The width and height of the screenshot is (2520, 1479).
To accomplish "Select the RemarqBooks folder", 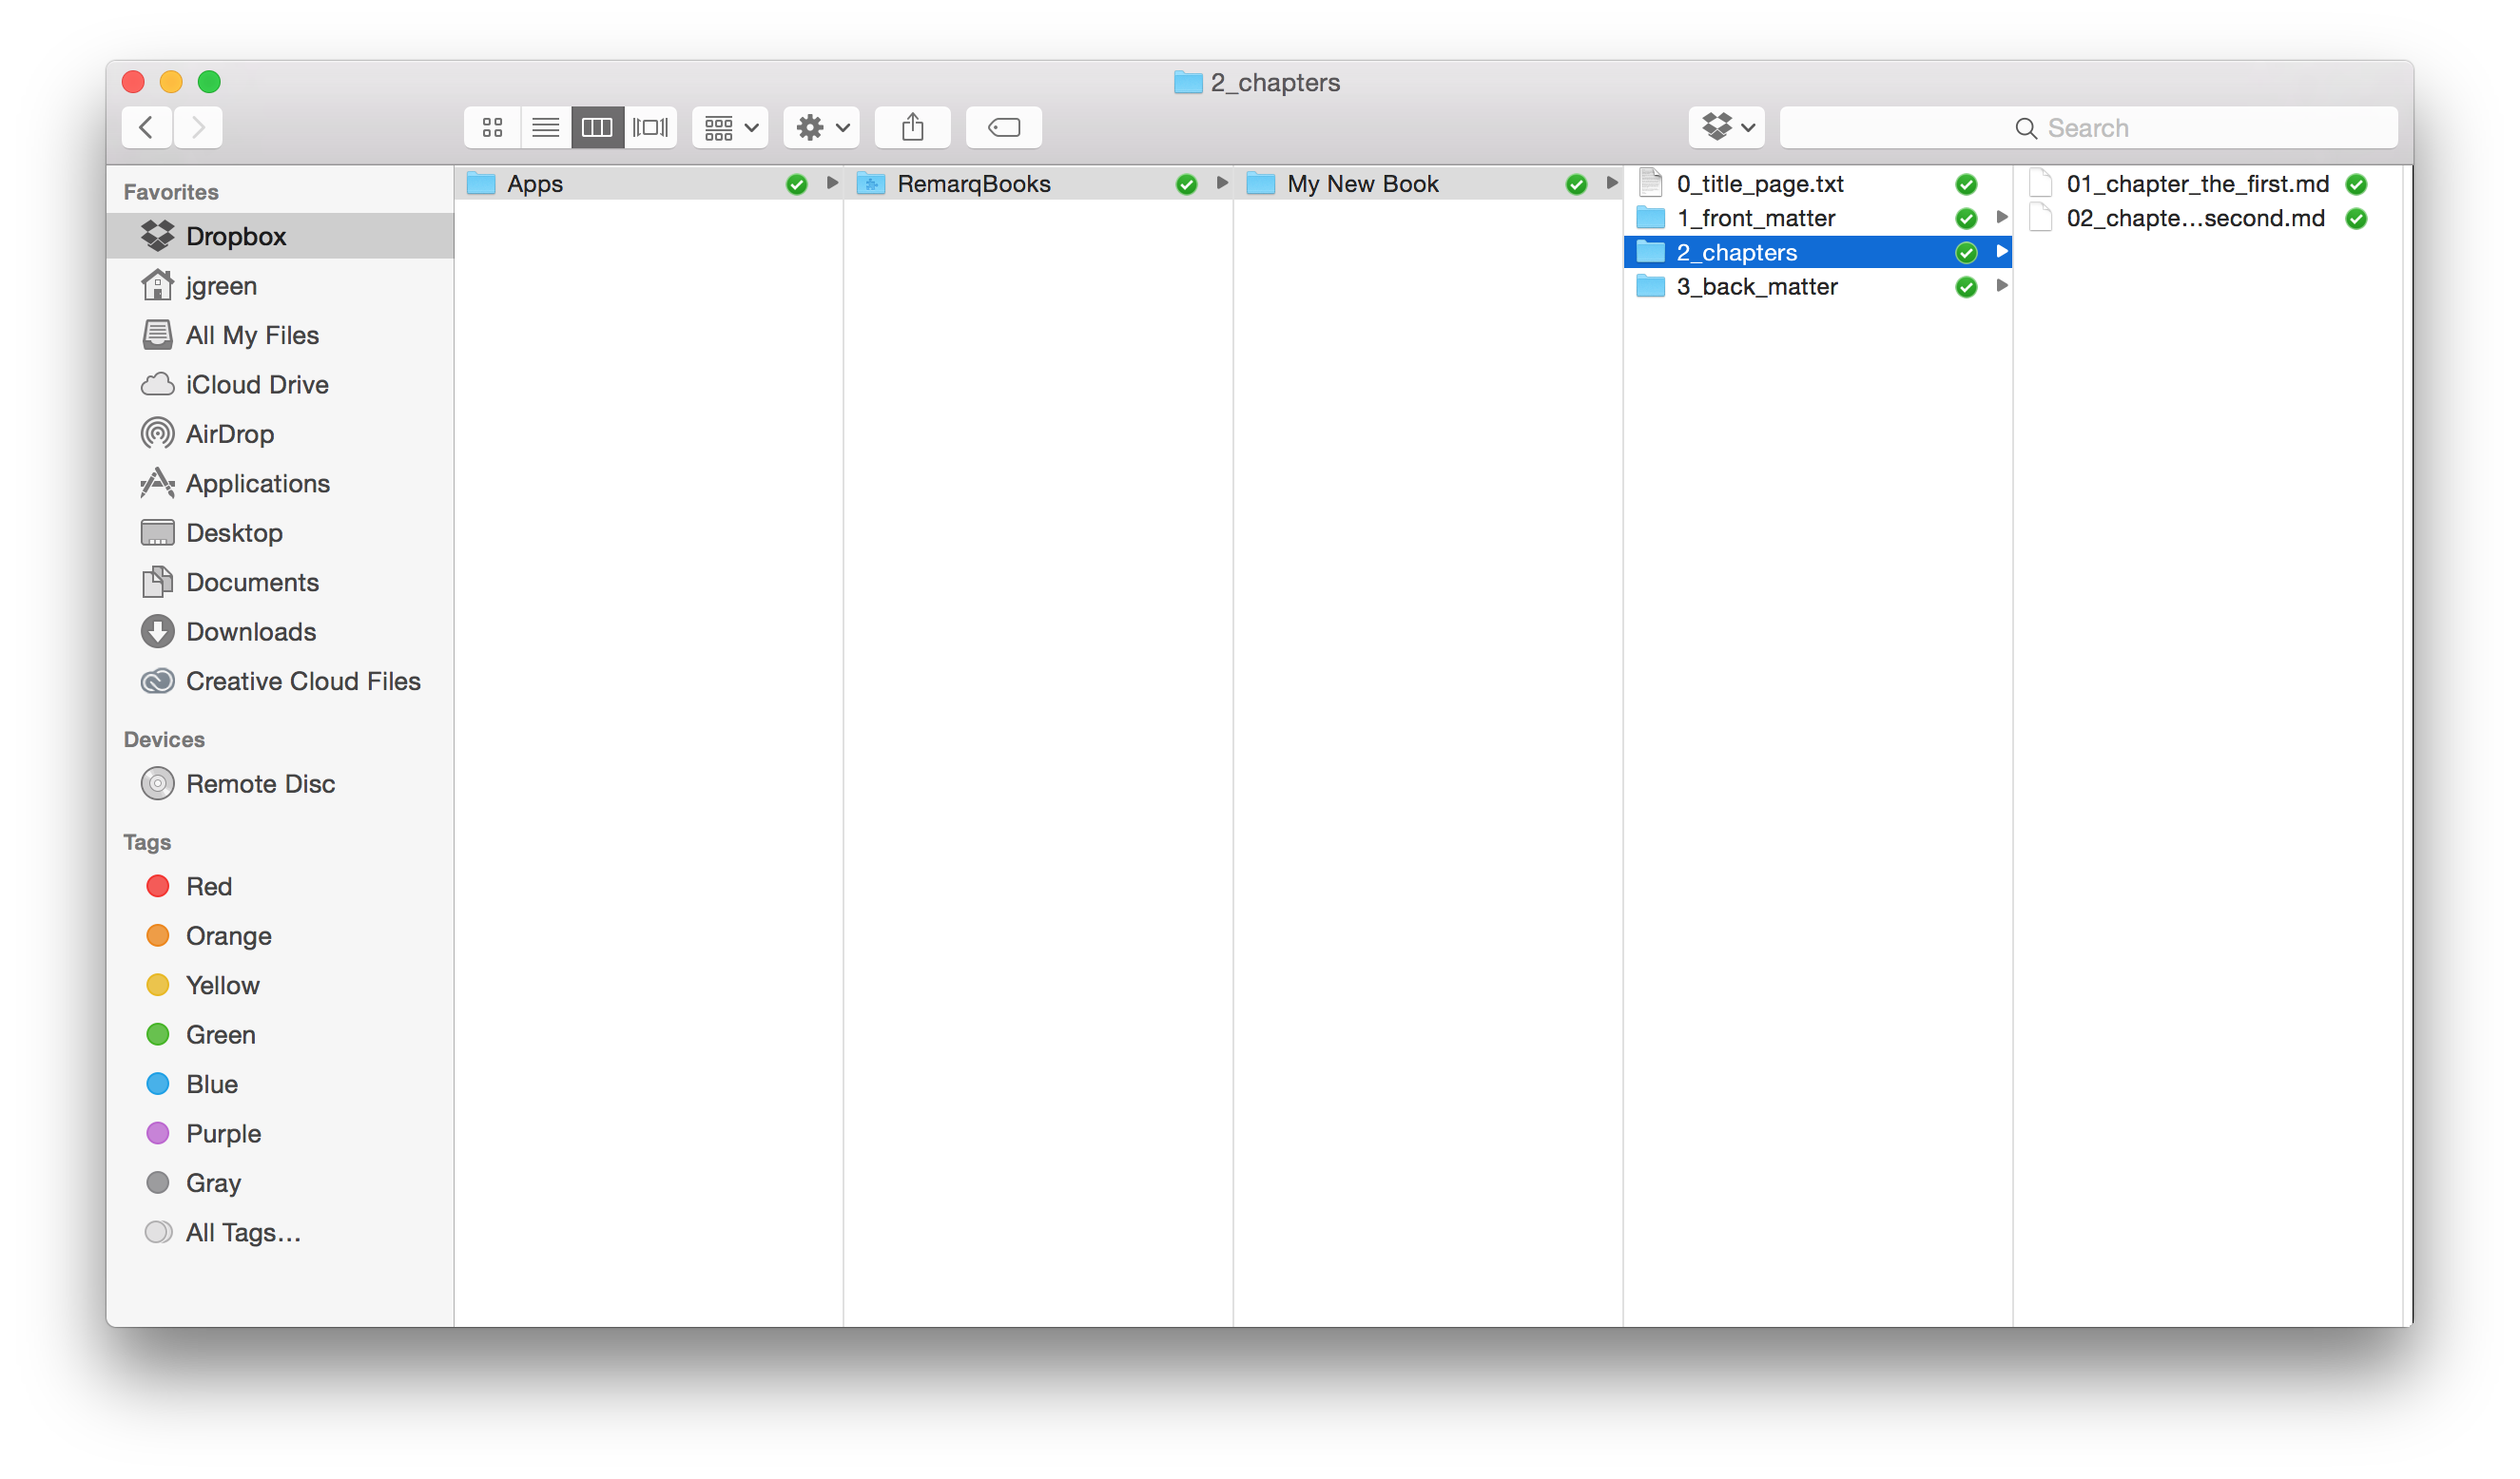I will pyautogui.click(x=1038, y=183).
